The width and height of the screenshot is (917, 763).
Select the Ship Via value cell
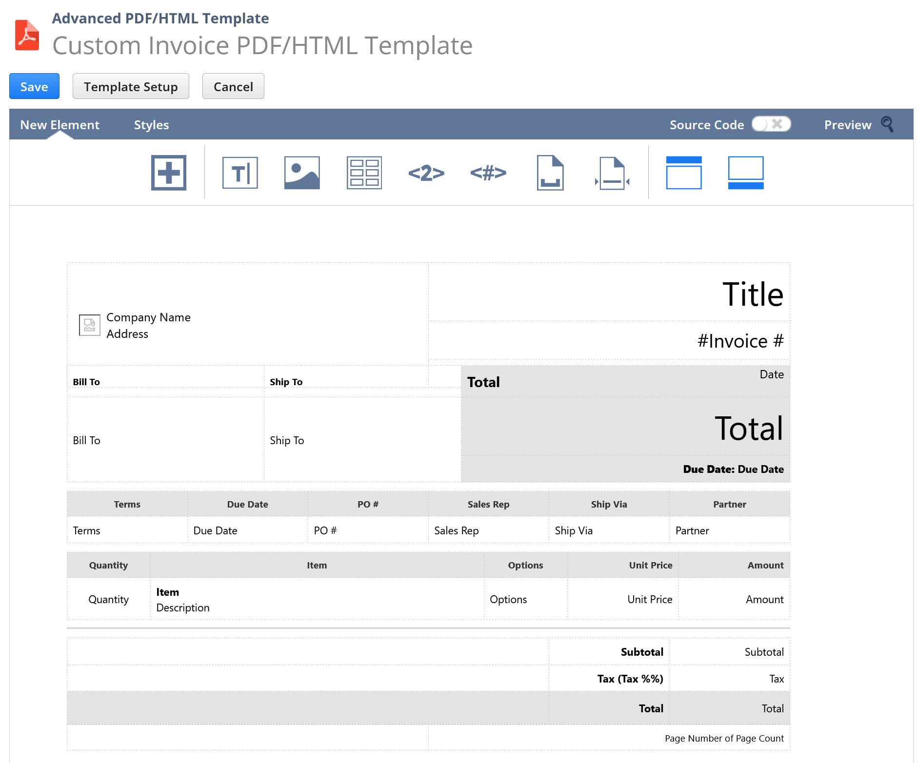point(609,530)
